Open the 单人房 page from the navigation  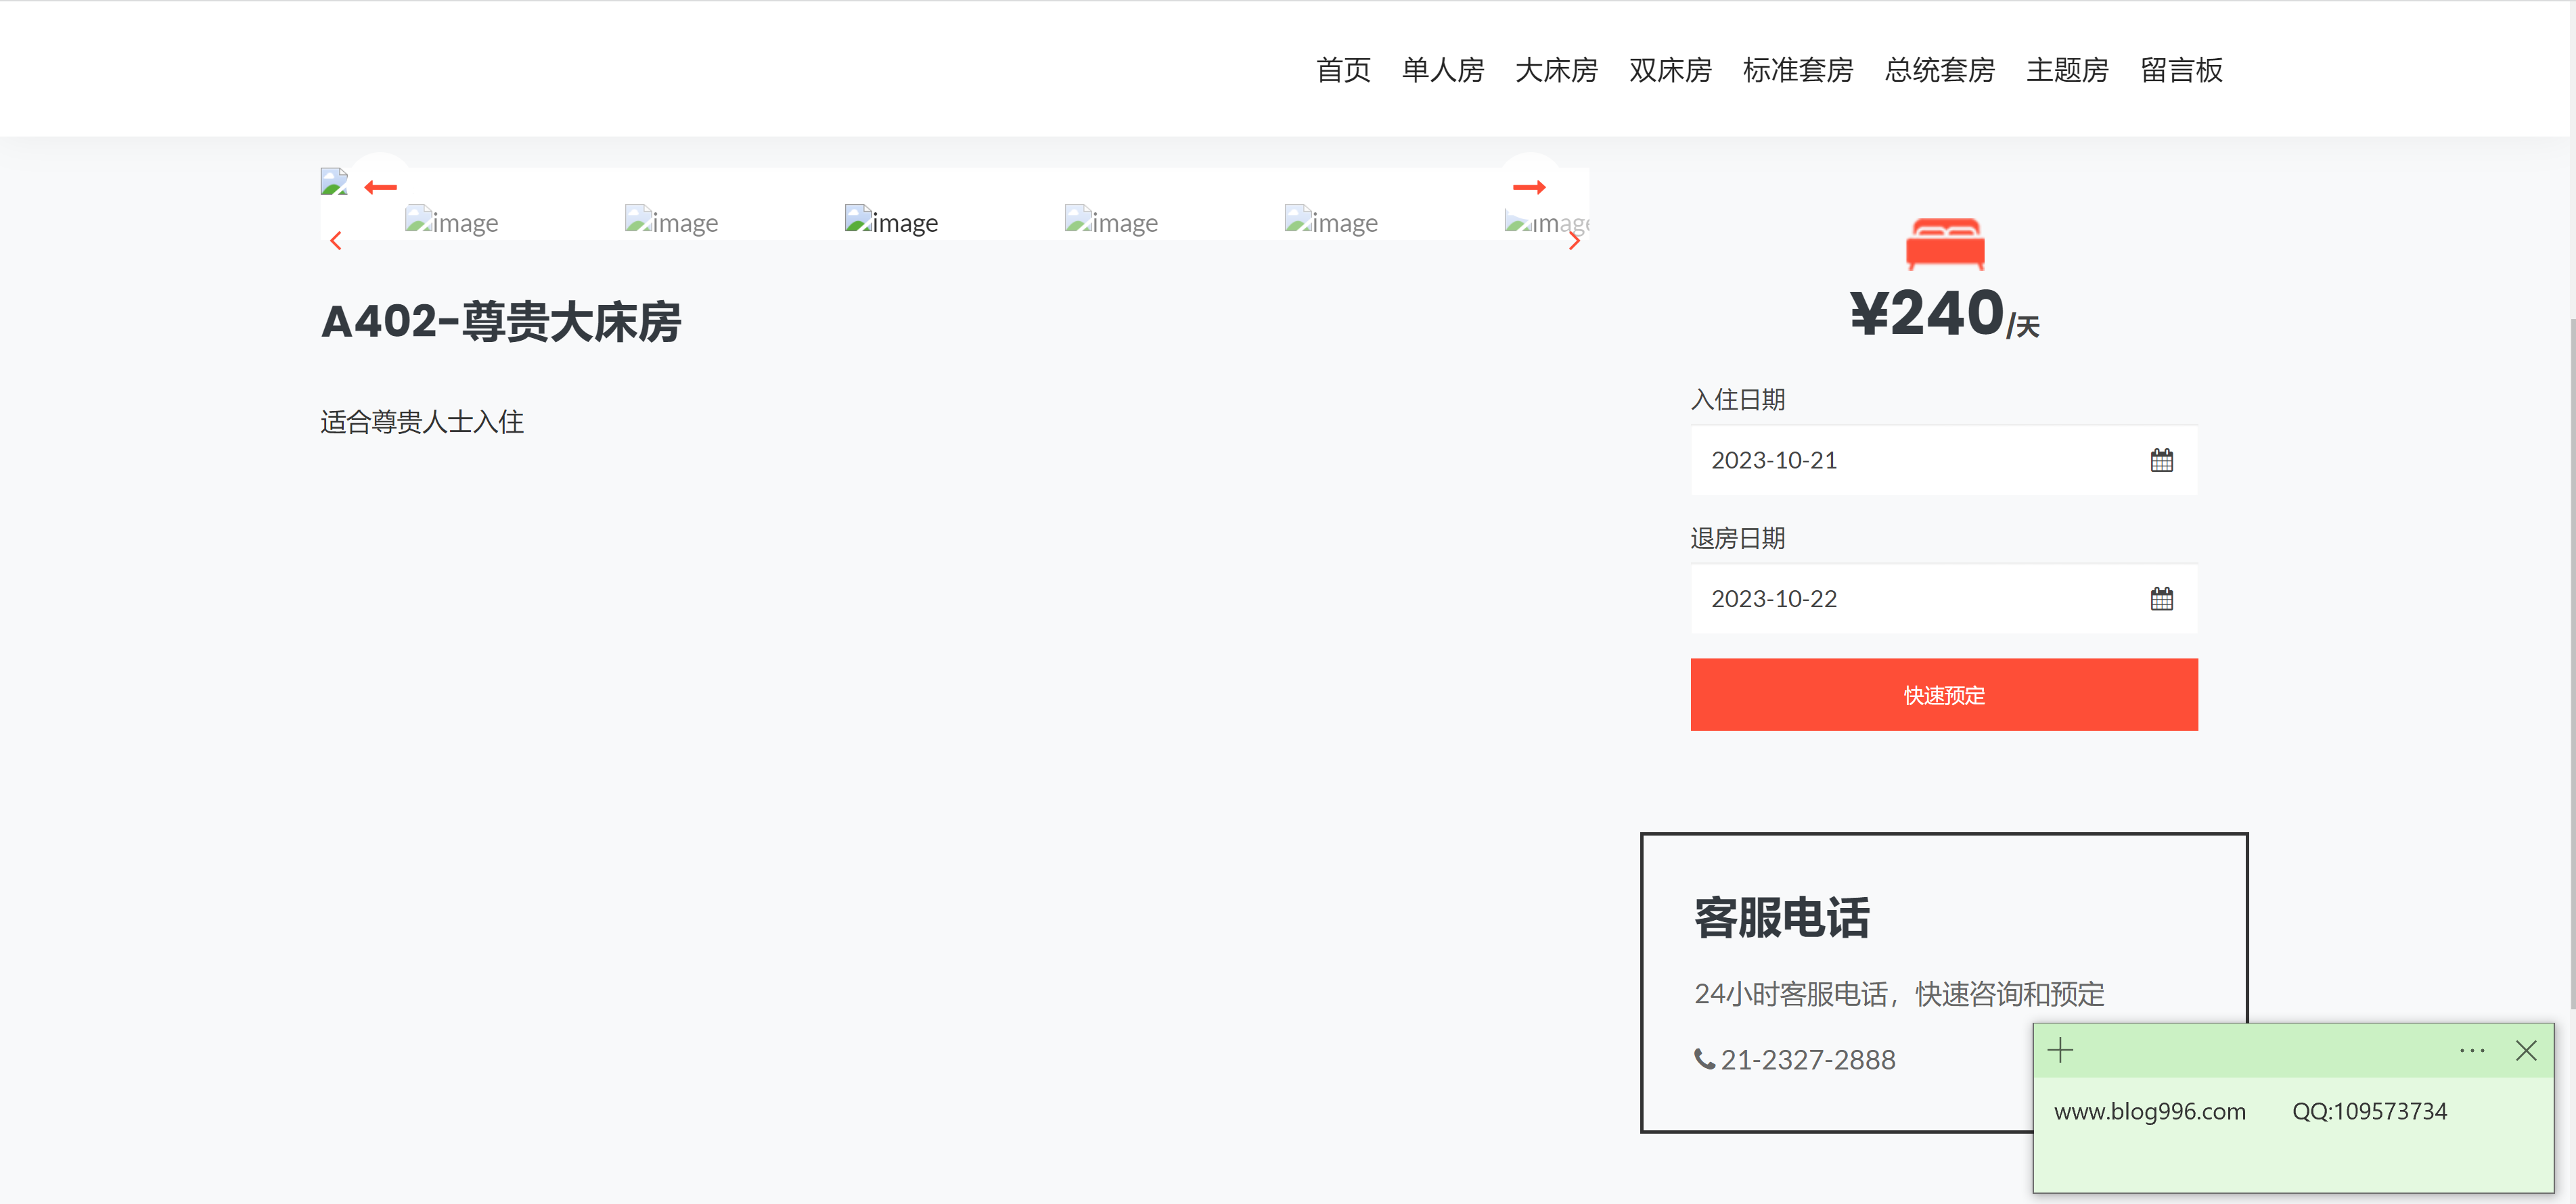coord(1442,70)
